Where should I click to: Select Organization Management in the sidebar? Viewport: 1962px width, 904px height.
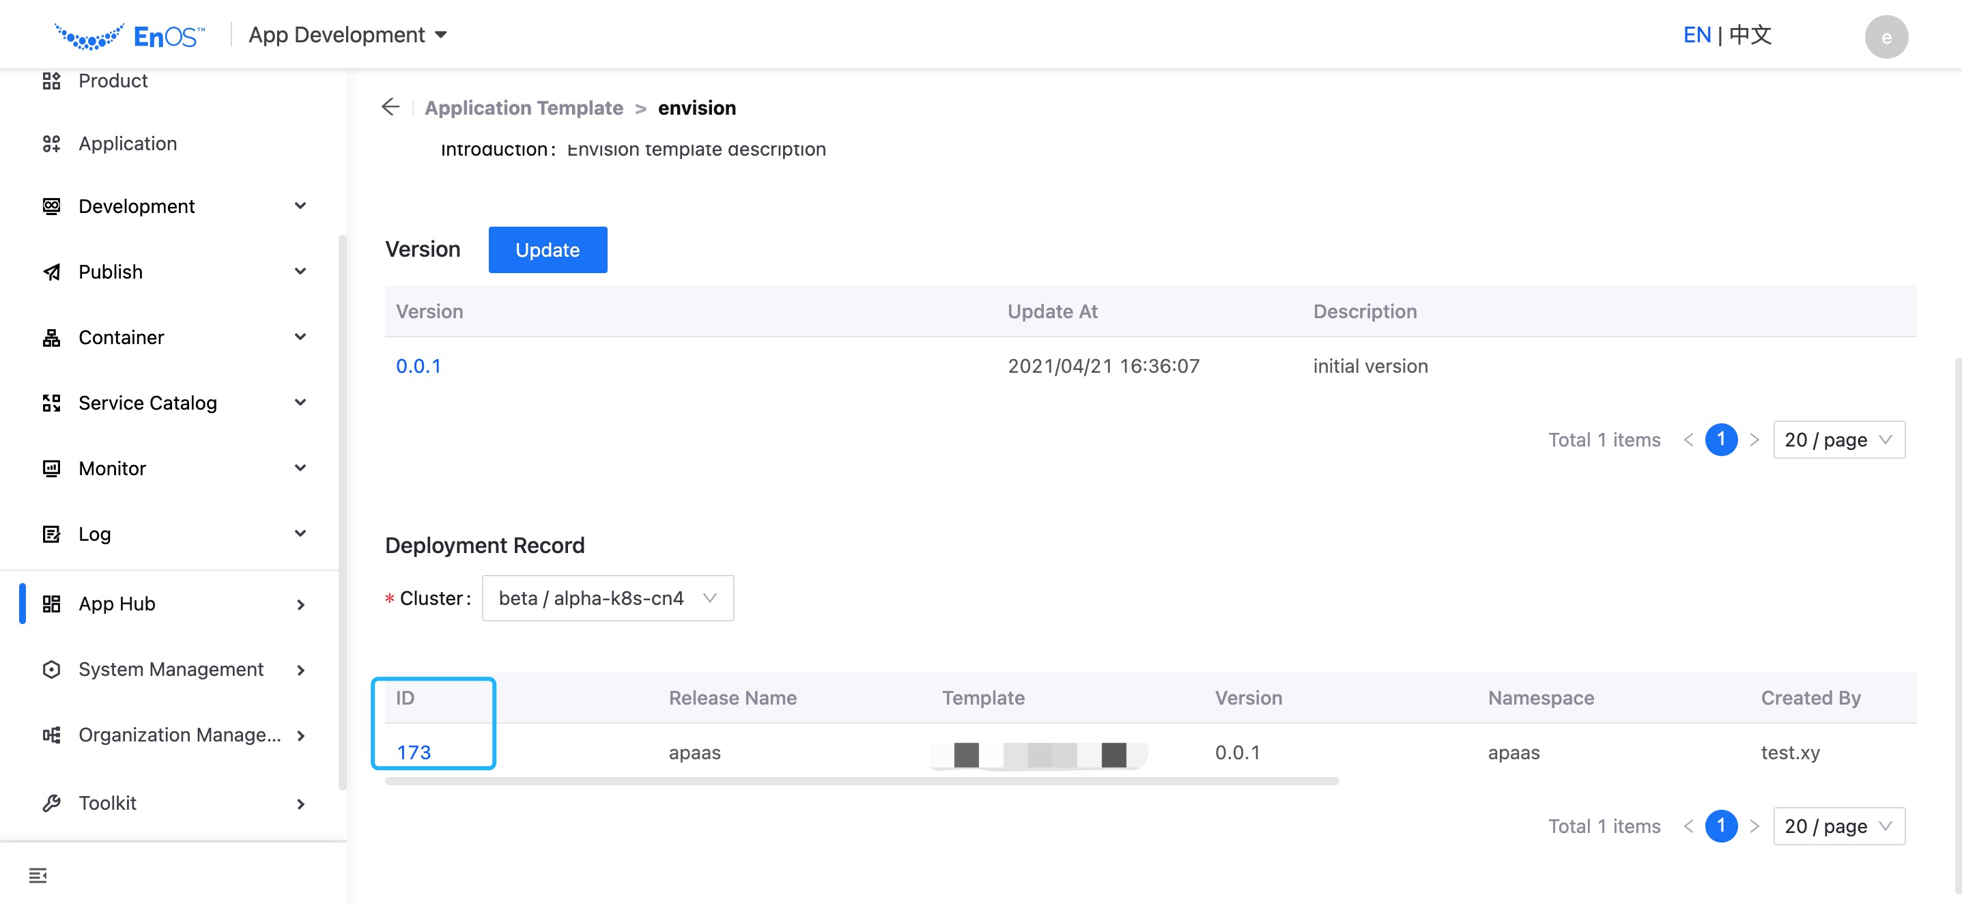click(x=180, y=735)
